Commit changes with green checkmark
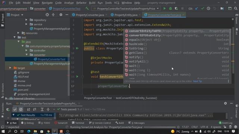Viewport: 239px width, 134px height. (202, 9)
